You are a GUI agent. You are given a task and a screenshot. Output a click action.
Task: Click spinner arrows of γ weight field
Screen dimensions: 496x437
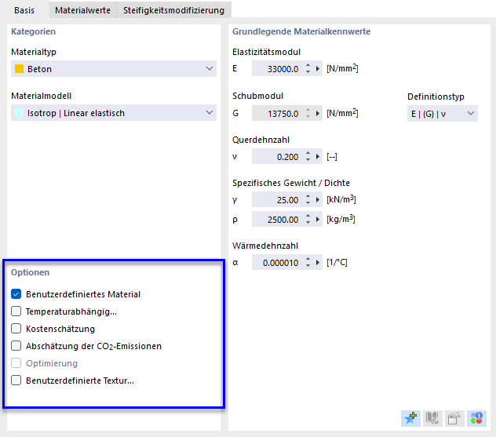point(308,199)
